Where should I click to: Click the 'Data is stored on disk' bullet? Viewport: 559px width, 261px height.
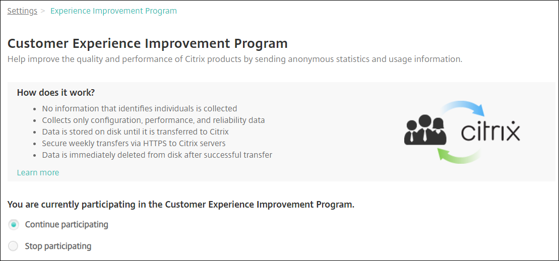[135, 132]
